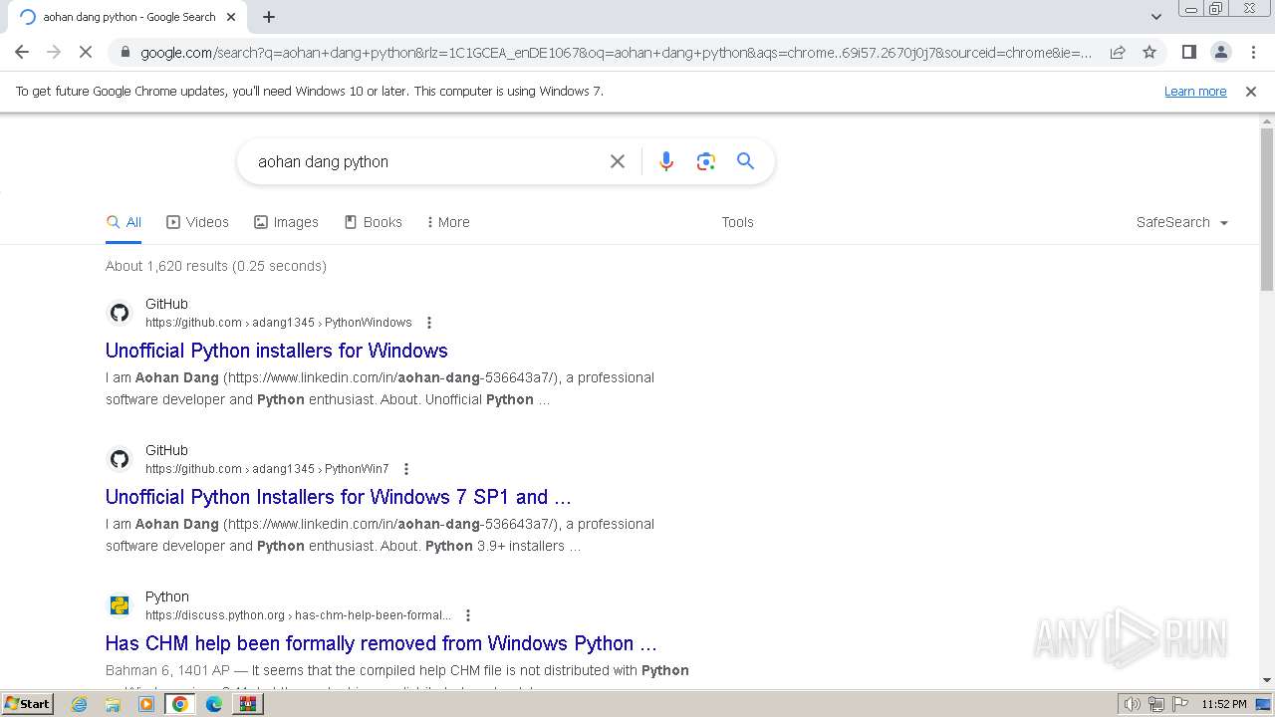
Task: Click the volume tray icon
Action: coord(1132,704)
